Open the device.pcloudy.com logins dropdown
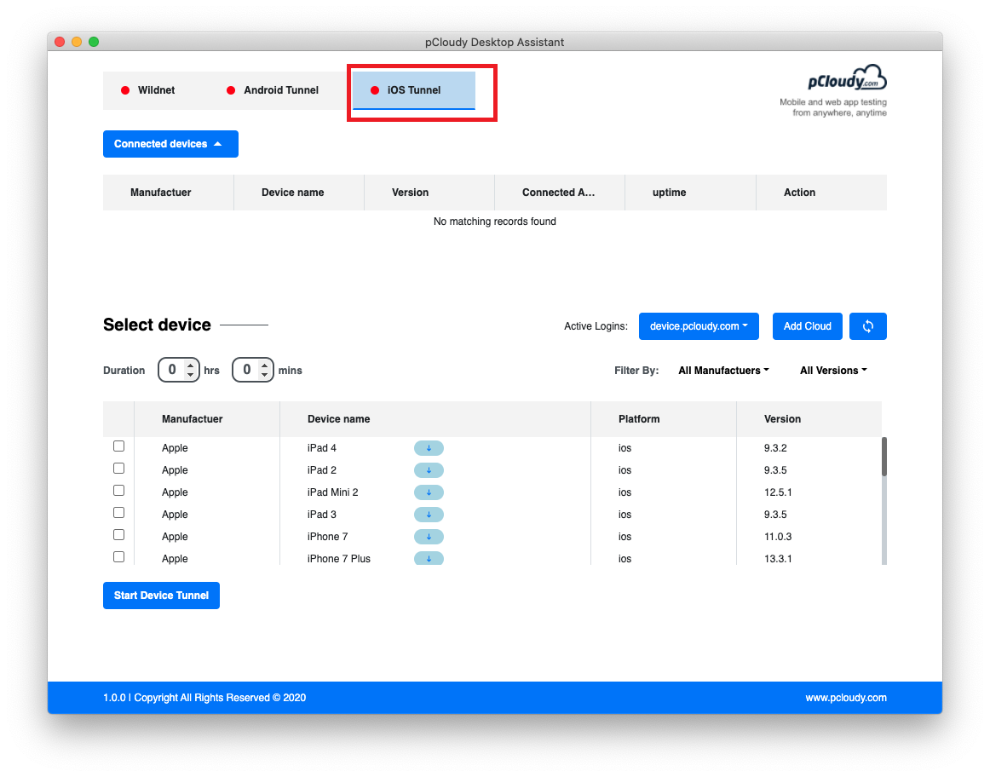990x777 pixels. (699, 326)
